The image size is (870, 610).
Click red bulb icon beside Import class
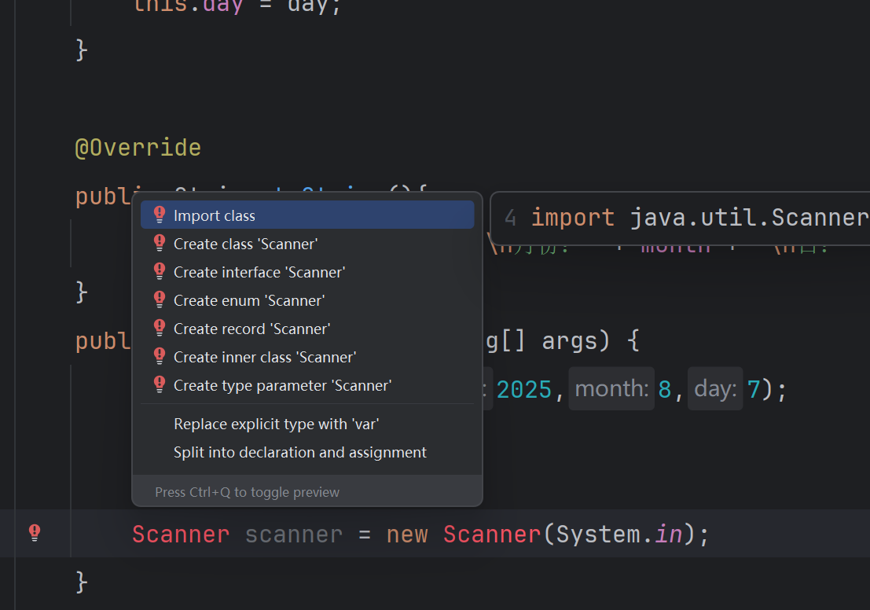(160, 215)
